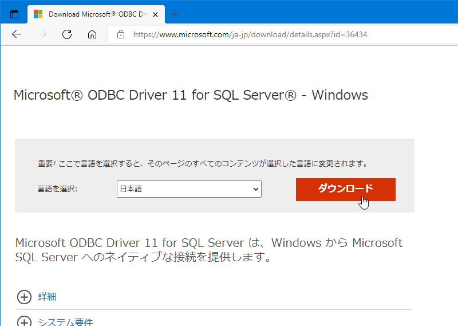
Task: Select the Download Microsoft ODBC Driver tab
Action: click(94, 14)
